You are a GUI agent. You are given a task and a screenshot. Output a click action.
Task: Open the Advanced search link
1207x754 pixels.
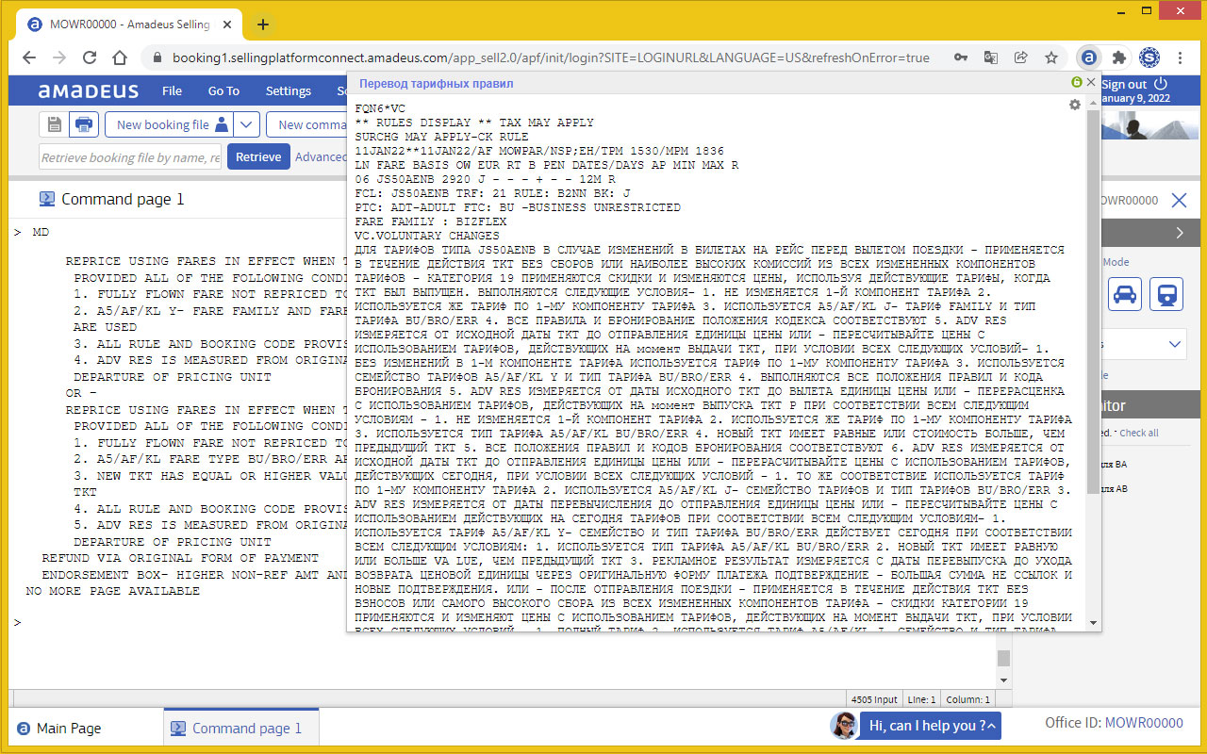click(321, 156)
